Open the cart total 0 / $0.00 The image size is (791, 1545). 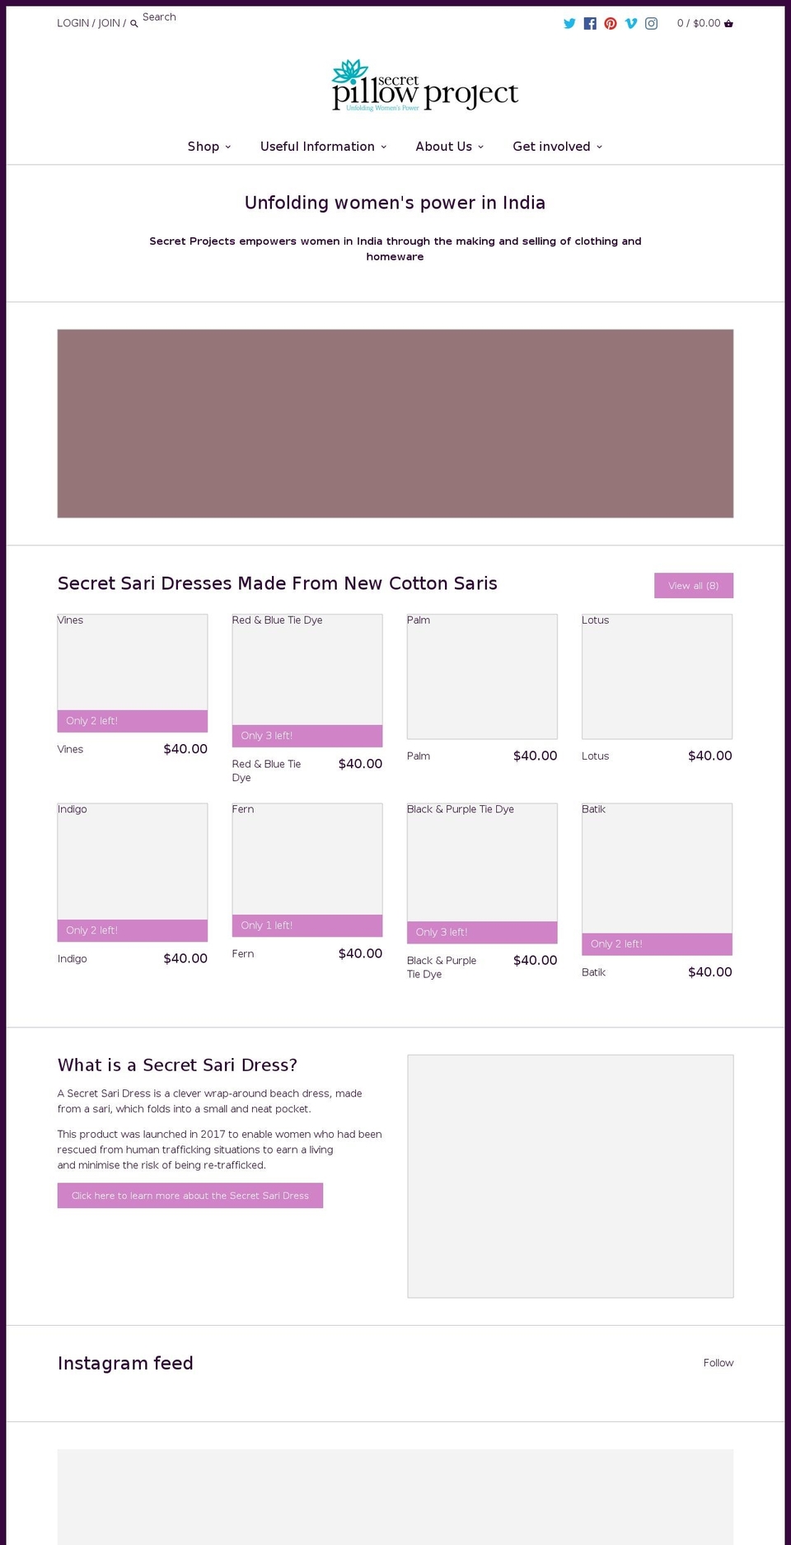(699, 23)
